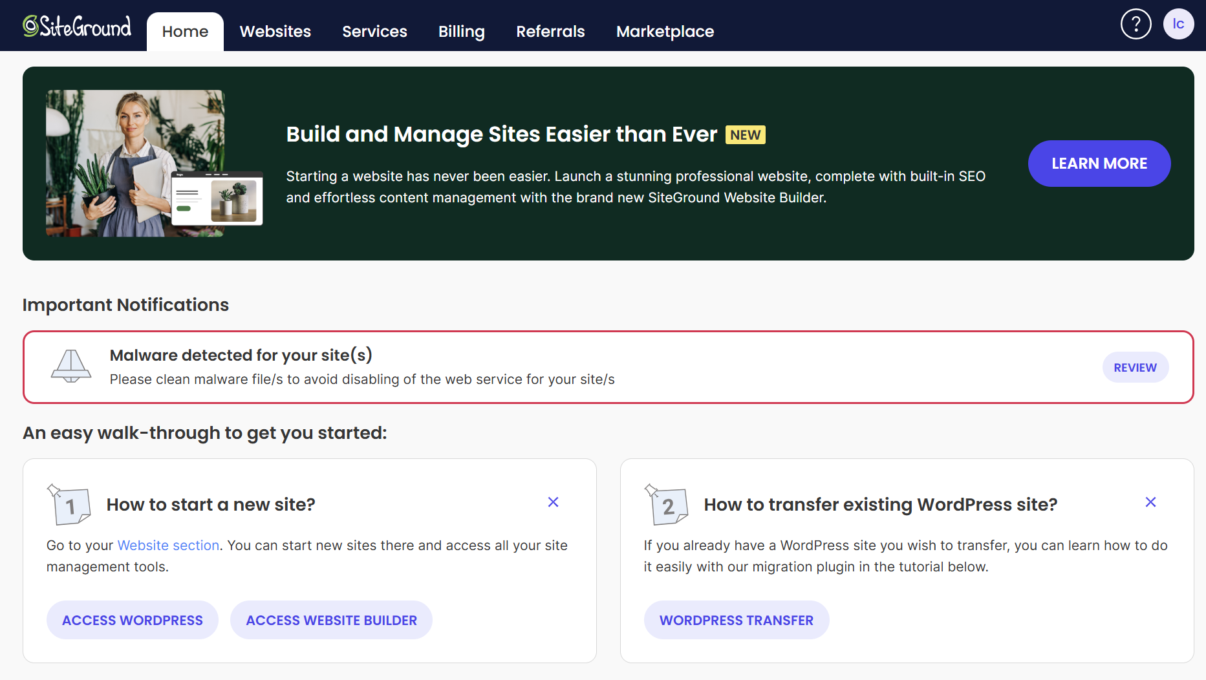This screenshot has height=680, width=1206.
Task: Open the help question mark icon
Action: click(x=1136, y=25)
